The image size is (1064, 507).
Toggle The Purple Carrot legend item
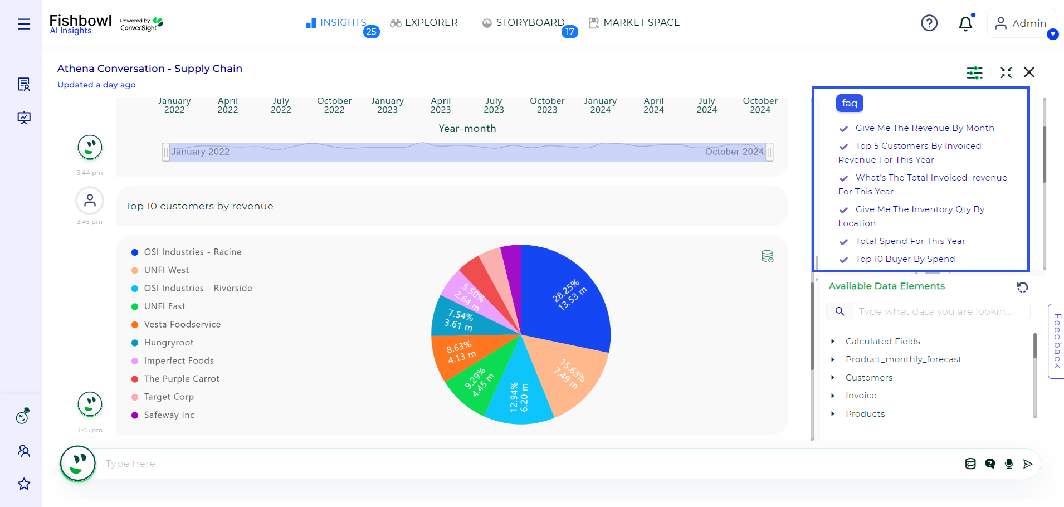click(175, 379)
